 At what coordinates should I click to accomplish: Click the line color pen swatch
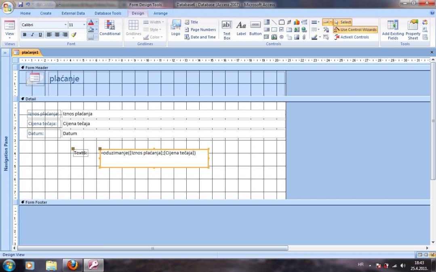(314, 37)
